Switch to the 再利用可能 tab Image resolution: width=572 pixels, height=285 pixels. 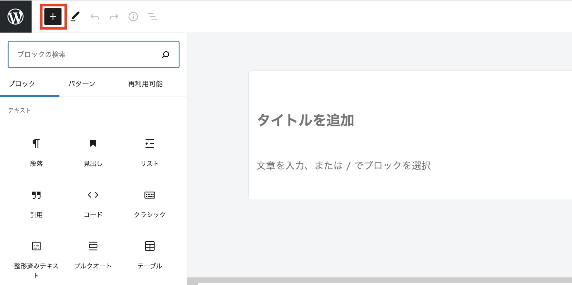[x=145, y=84]
